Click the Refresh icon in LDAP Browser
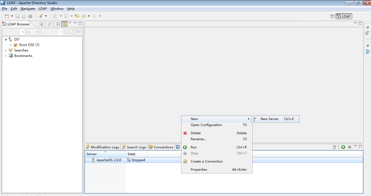The height and width of the screenshot is (196, 371). coord(50,24)
